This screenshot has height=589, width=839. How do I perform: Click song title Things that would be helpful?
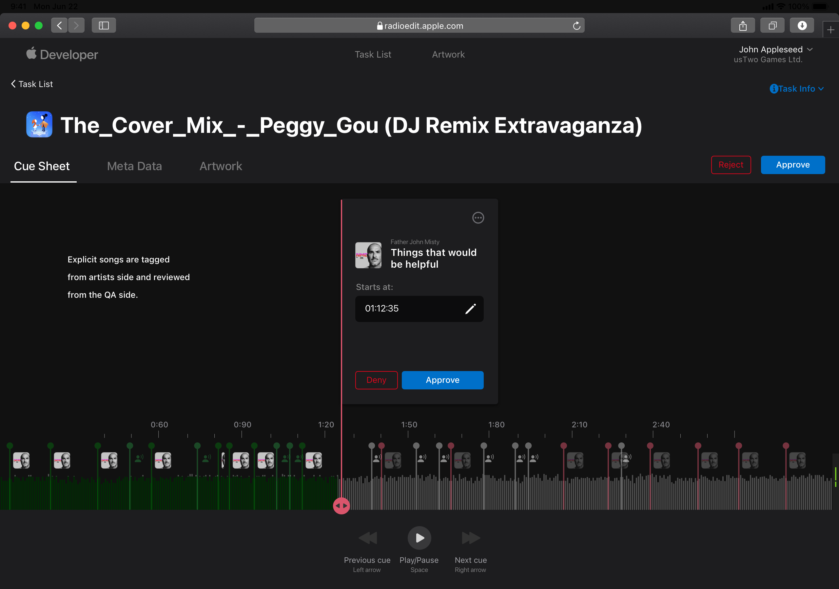pyautogui.click(x=434, y=259)
